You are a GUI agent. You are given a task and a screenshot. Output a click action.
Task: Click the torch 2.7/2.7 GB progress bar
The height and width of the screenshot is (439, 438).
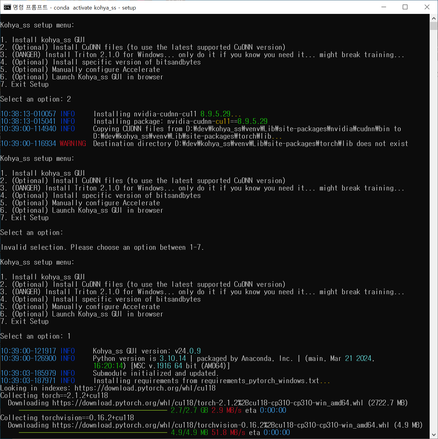[93, 410]
